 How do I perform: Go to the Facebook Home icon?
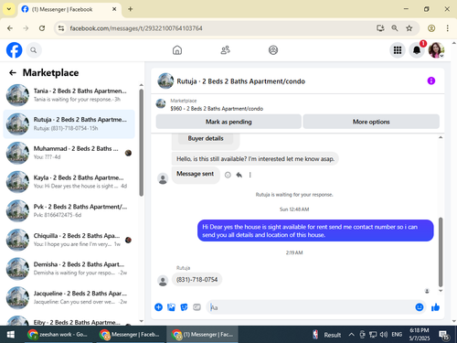(x=177, y=50)
